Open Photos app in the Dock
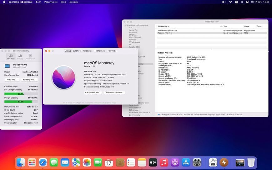The image size is (272, 170). point(87,162)
